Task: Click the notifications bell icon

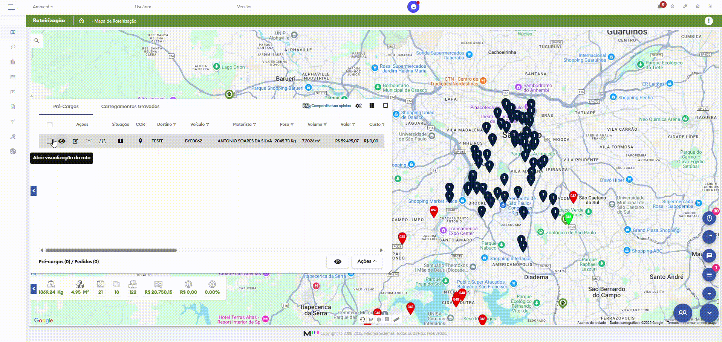Action: pyautogui.click(x=660, y=6)
